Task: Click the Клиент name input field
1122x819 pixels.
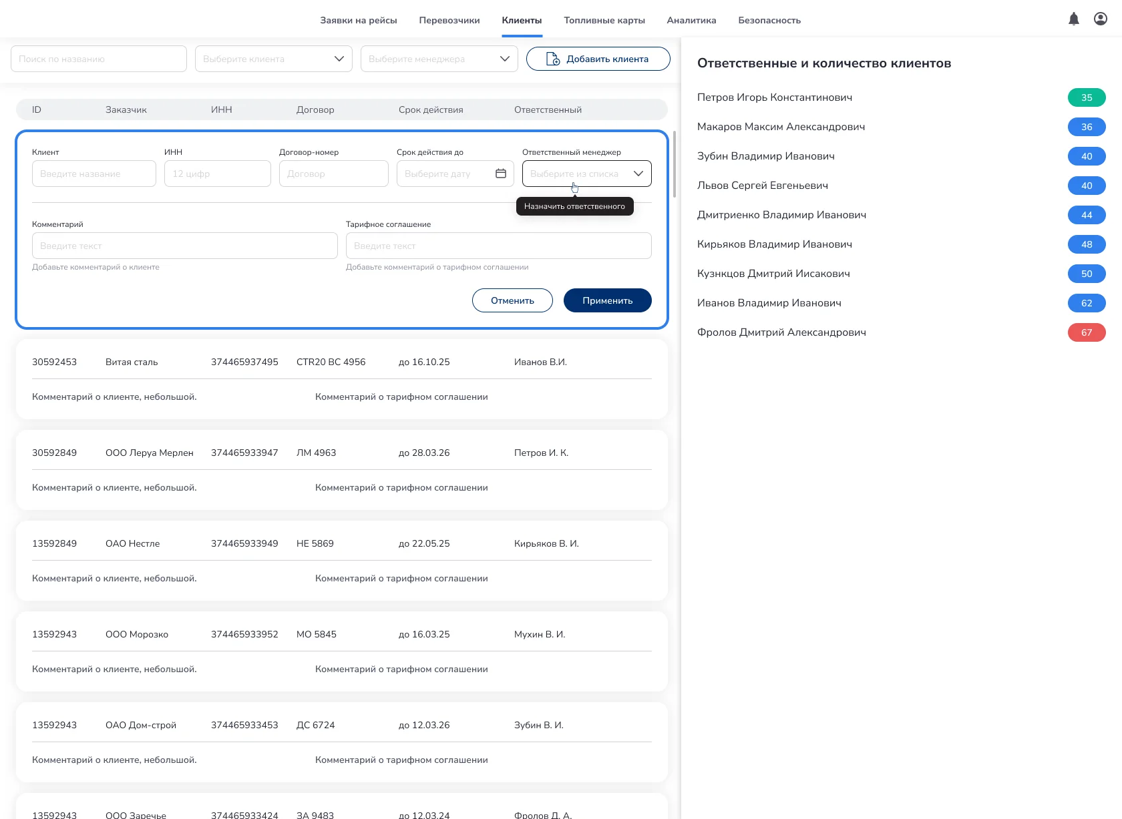Action: (x=94, y=174)
